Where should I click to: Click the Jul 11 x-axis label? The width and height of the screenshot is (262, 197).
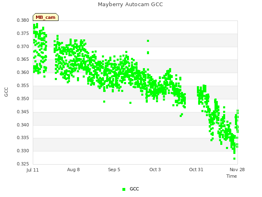click(x=33, y=170)
